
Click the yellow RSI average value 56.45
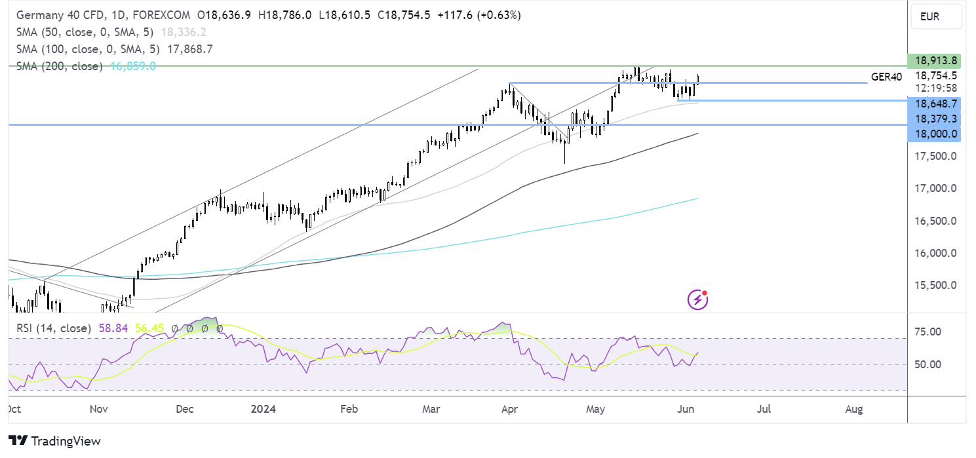149,328
